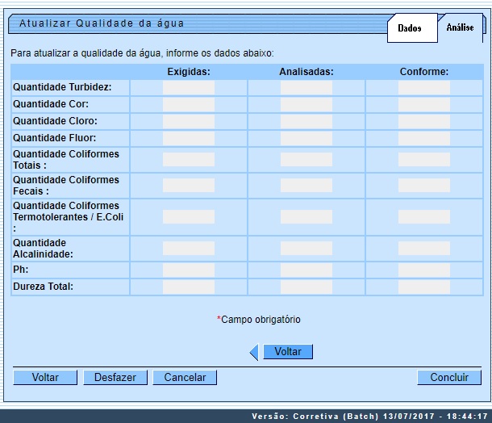Select the Quantidade Cloro Conforme field
Viewport: 492px width, 423px height.
coord(423,121)
